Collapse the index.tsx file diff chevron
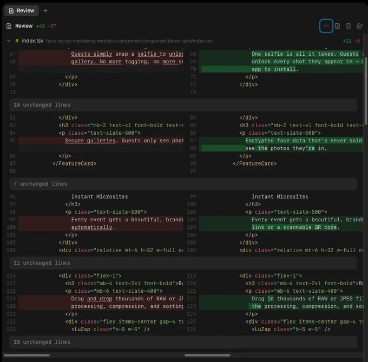The width and height of the screenshot is (368, 362). pyautogui.click(x=9, y=41)
